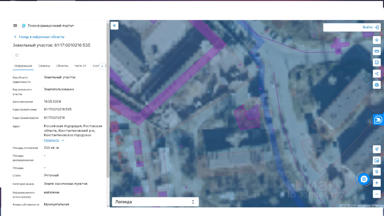Click the map locate-object target icon
Screen dimensions: 384x216
pos(377,172)
